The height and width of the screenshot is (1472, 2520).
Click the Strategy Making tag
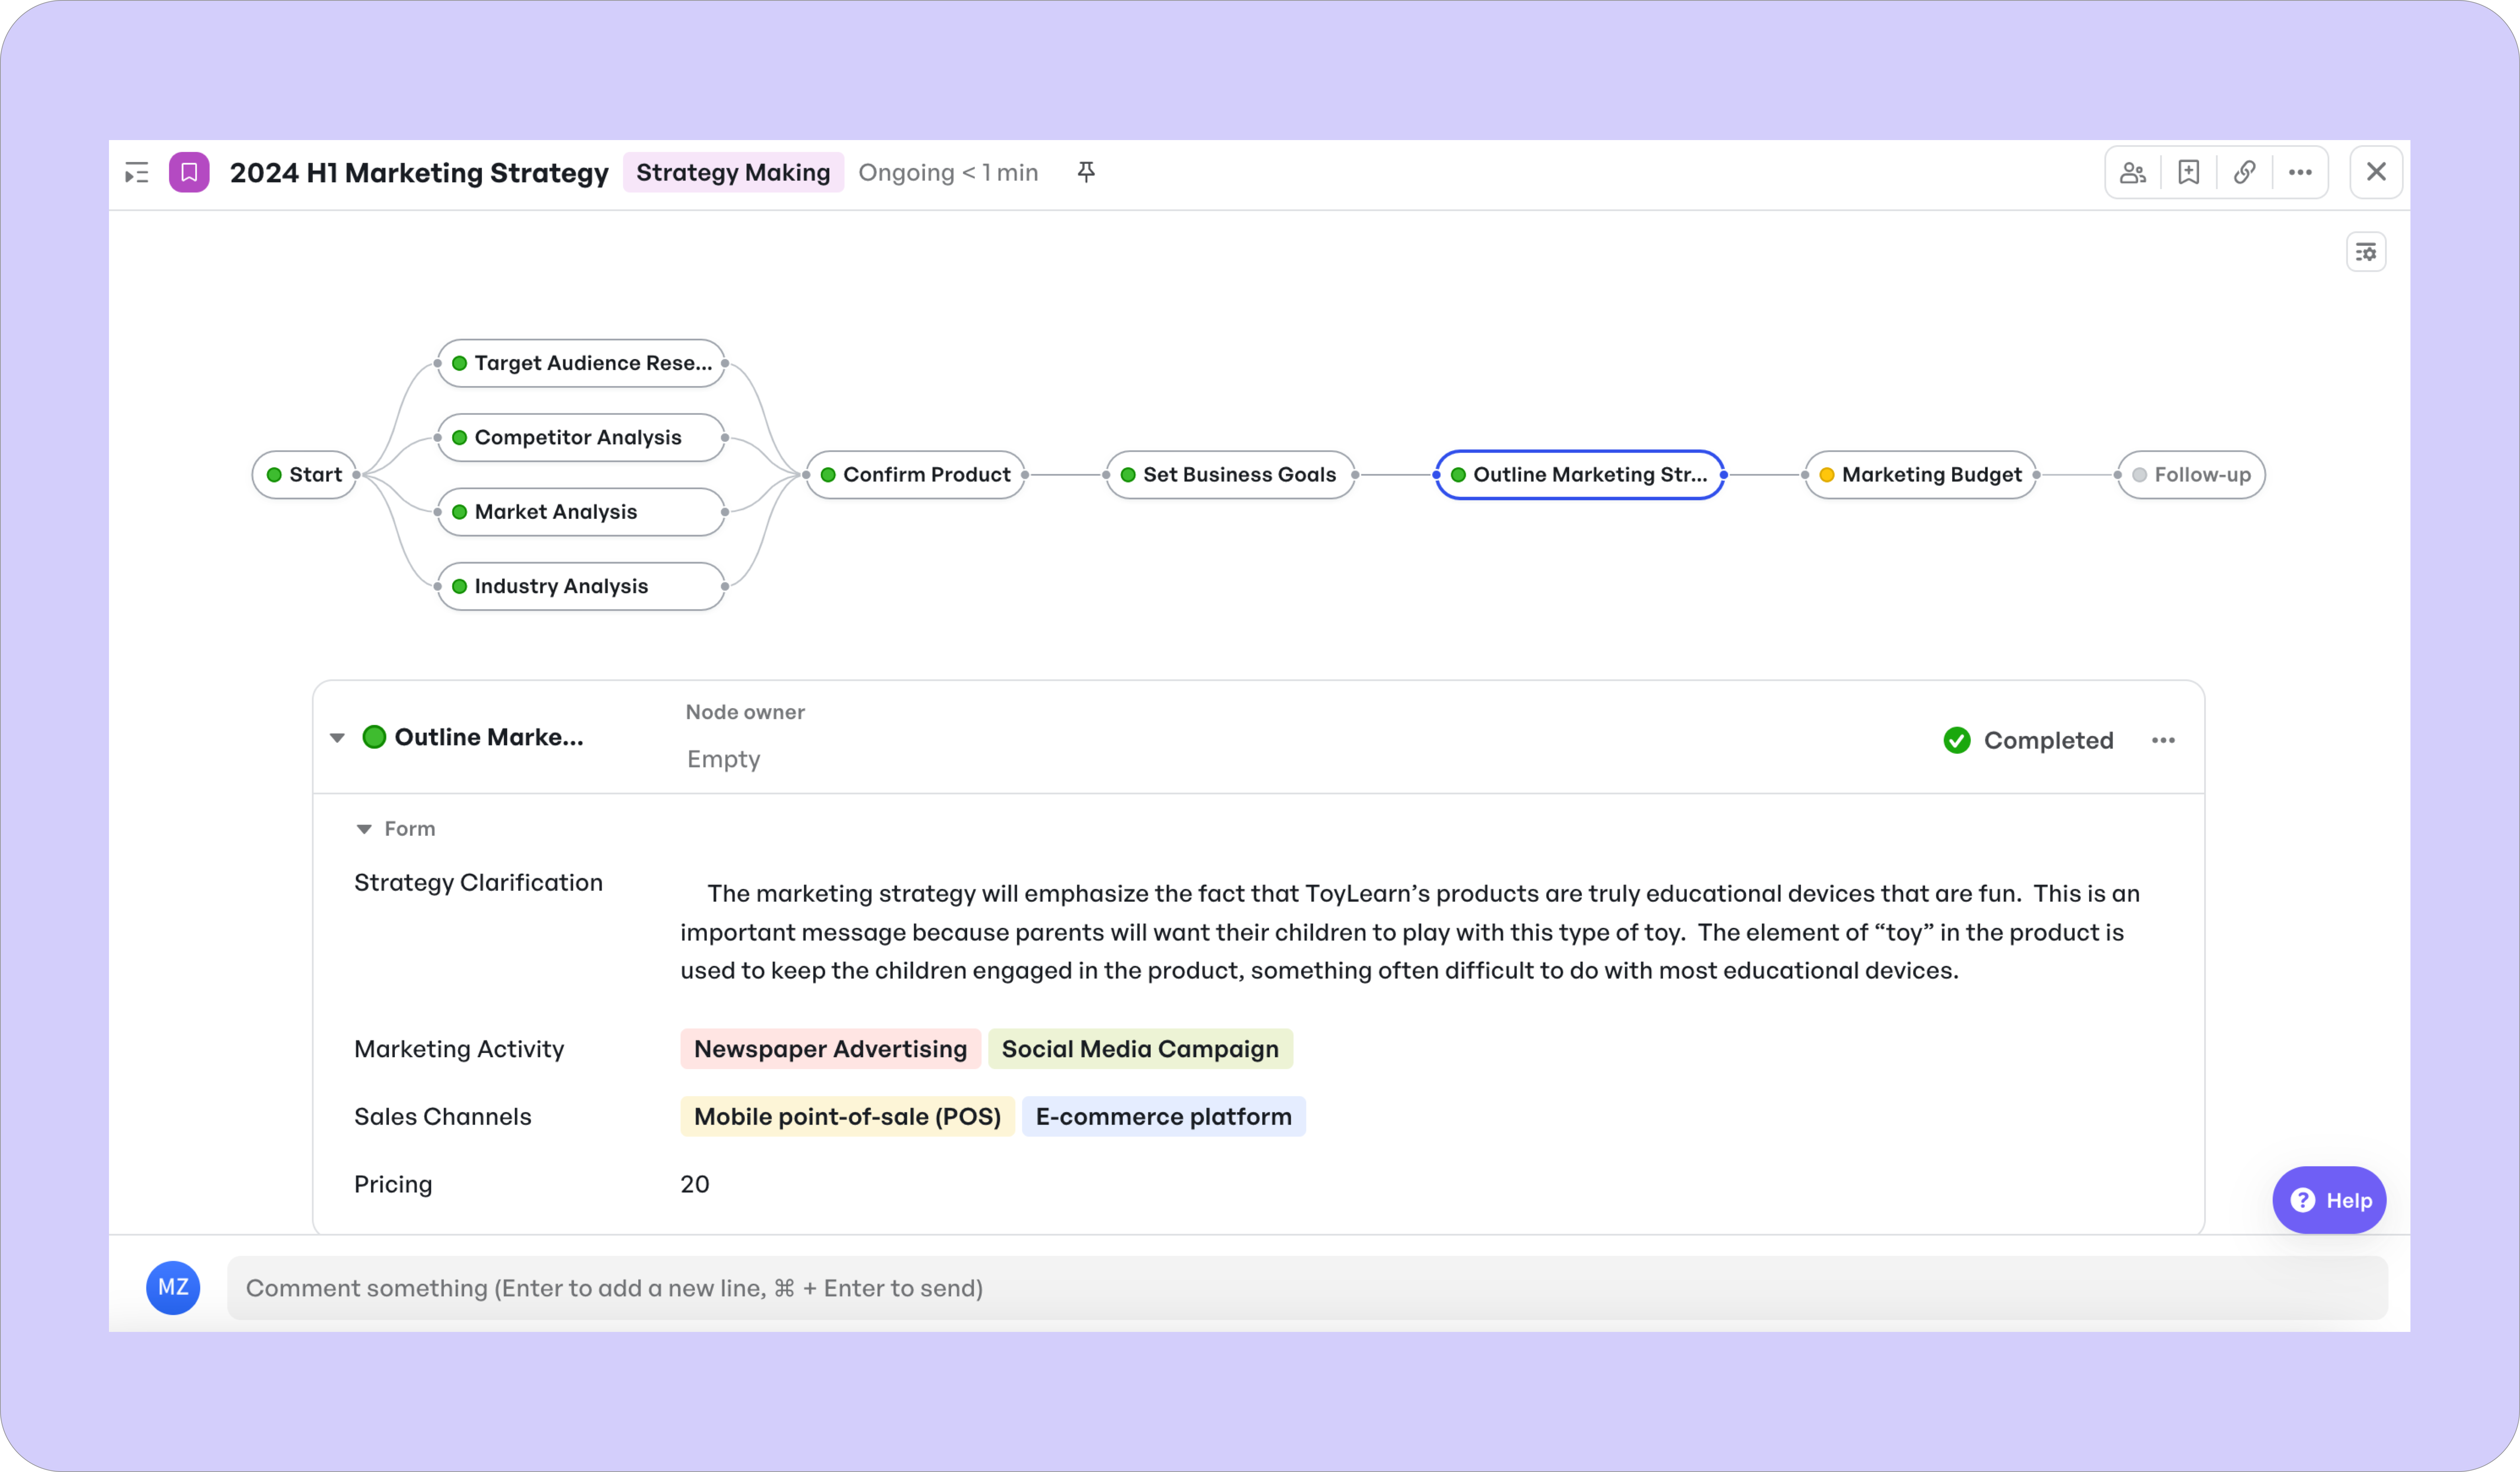click(x=733, y=172)
